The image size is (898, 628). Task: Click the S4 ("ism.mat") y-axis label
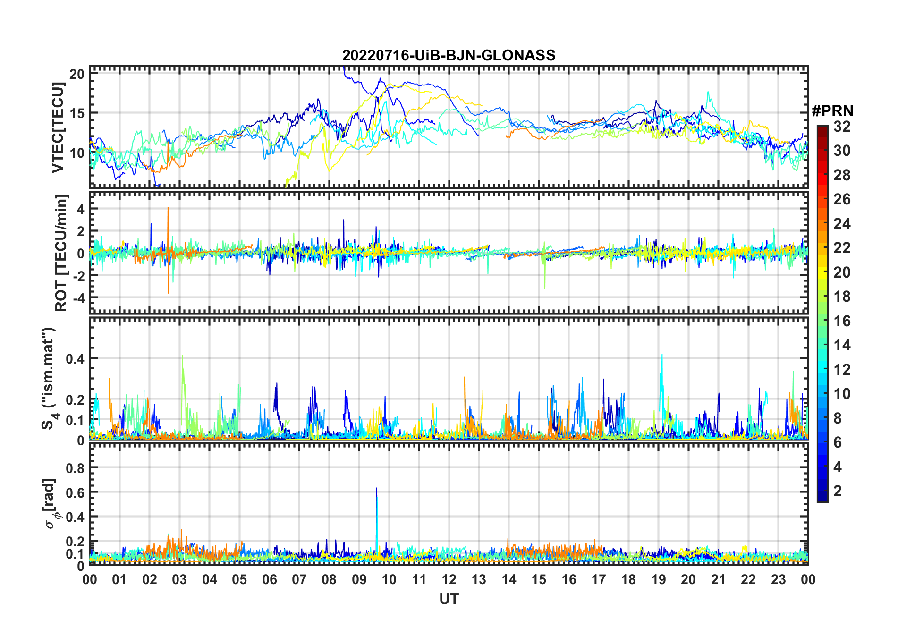tap(49, 379)
